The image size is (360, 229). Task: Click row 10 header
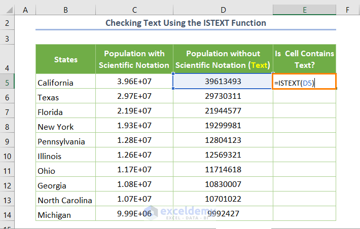[7, 156]
